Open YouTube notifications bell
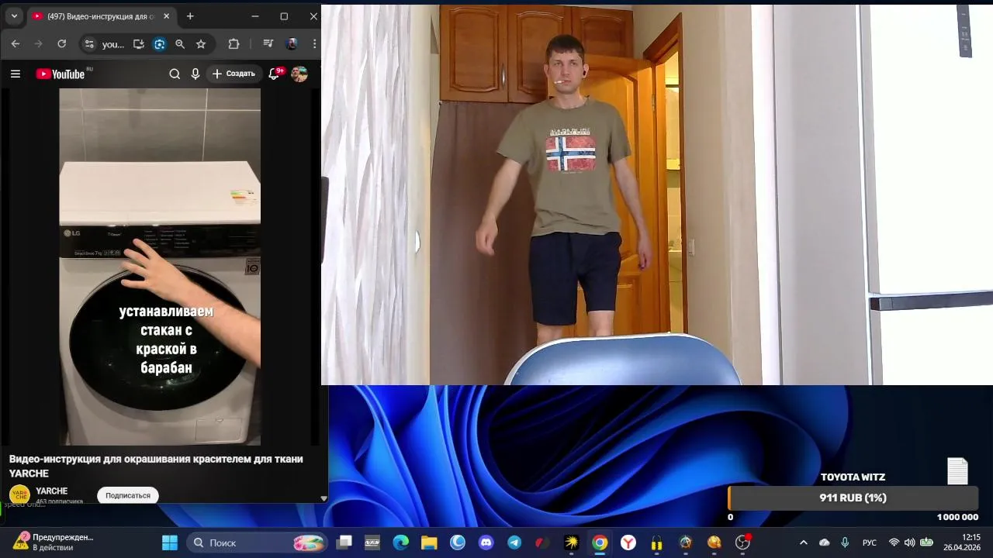993x558 pixels. 274,74
